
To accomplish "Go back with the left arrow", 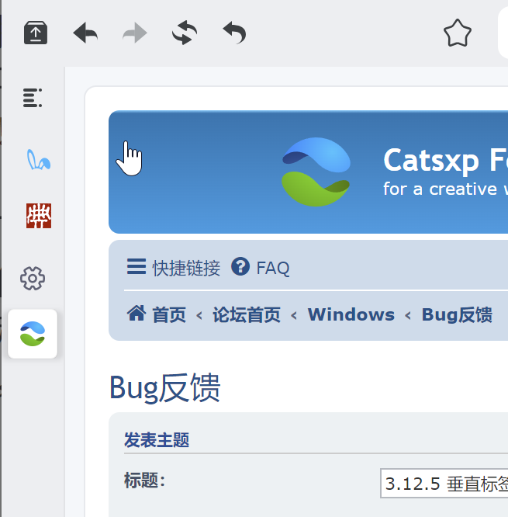I will point(85,33).
